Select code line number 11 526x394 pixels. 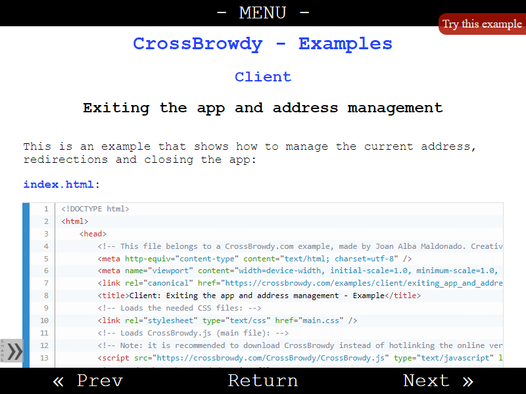[x=44, y=333]
